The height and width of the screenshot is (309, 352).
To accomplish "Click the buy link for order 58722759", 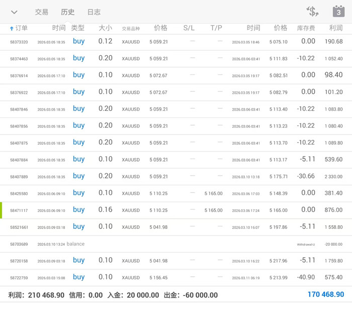I will pos(78,277).
